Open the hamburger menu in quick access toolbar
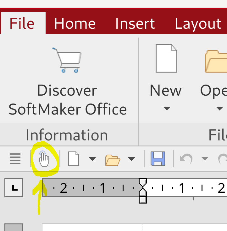 [15, 158]
